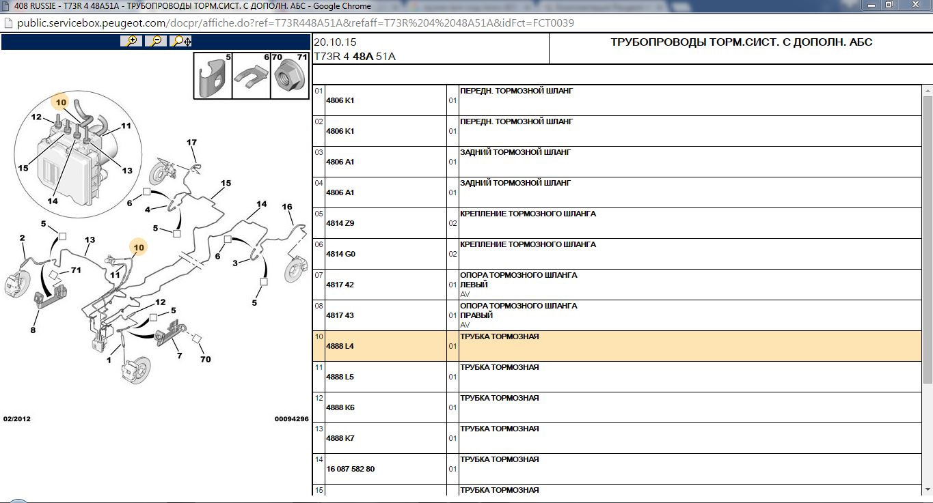The image size is (933, 503).
Task: Click diagram reference number 00094296
Action: point(292,419)
